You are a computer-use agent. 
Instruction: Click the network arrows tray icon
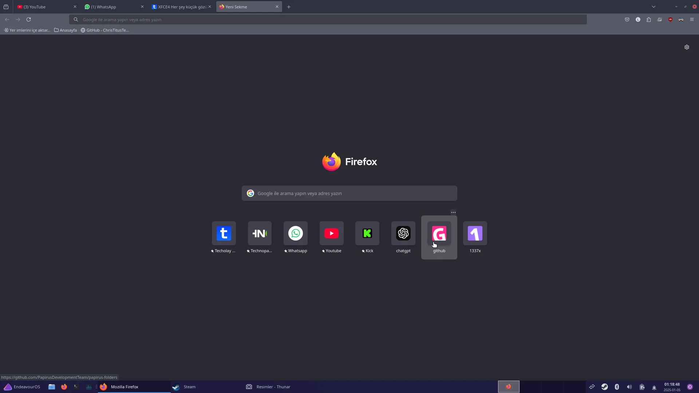click(592, 387)
